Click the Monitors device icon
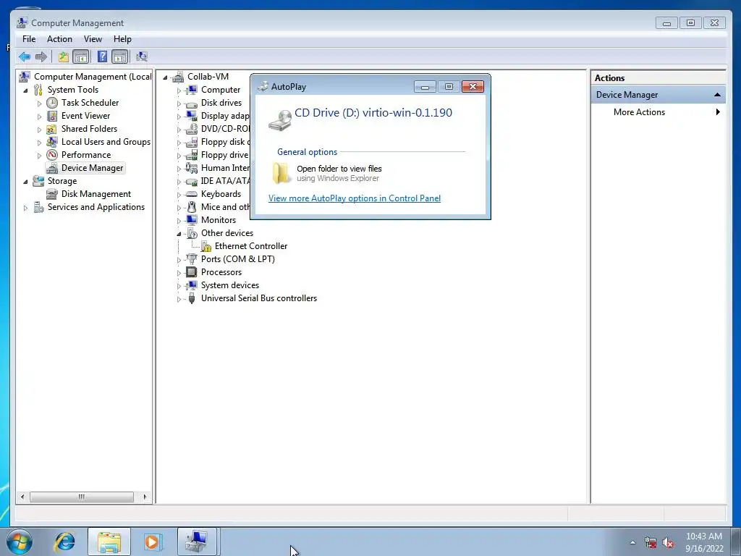This screenshot has width=741, height=556. coord(191,220)
